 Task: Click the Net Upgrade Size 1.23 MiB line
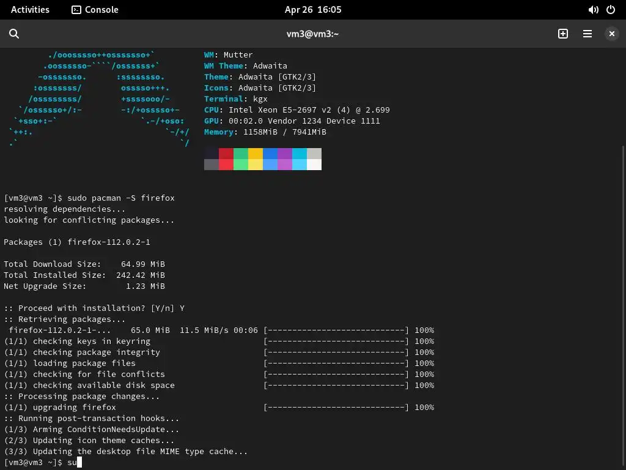pos(84,286)
